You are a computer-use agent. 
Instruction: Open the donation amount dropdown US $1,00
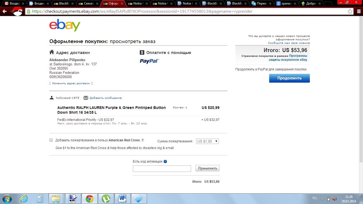208,141
